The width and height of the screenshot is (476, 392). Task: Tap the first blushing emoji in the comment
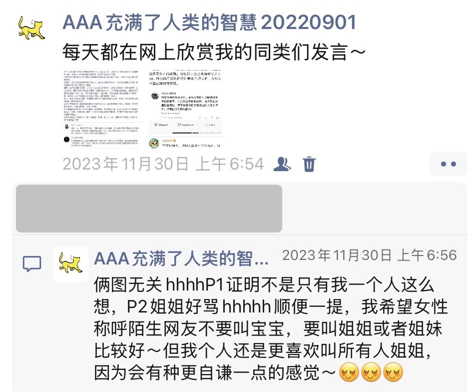tap(349, 372)
